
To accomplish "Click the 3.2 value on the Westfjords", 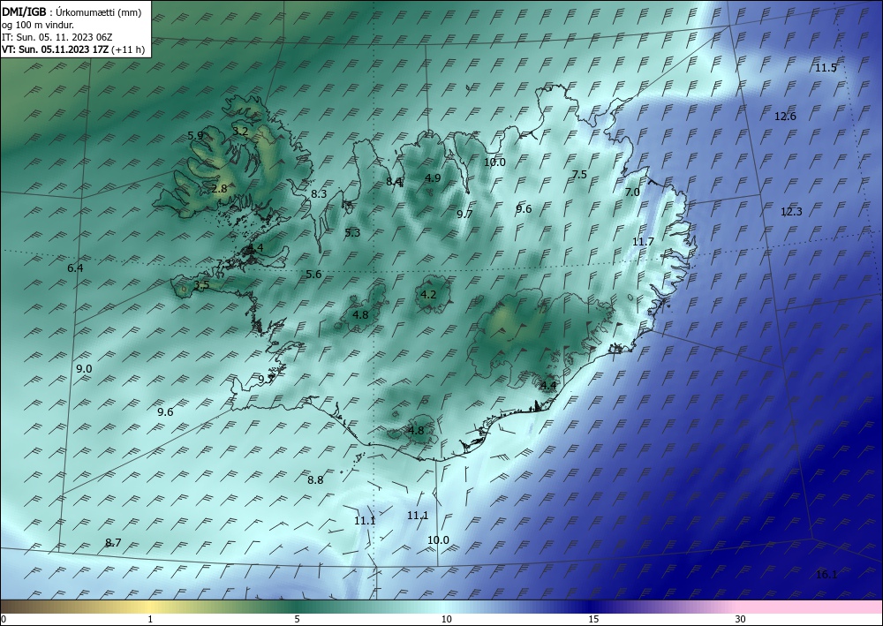I will [240, 132].
